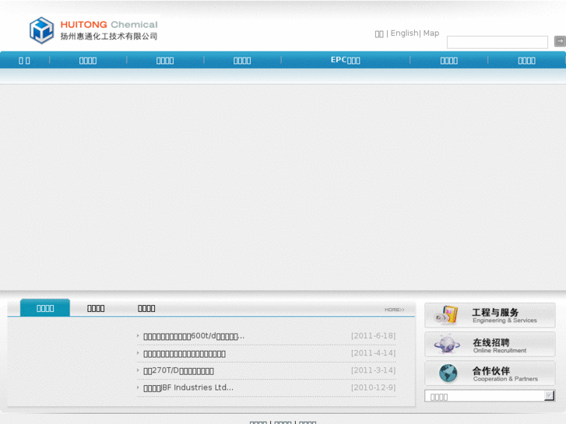This screenshot has height=424, width=566.
Task: Switch language to English
Action: (404, 33)
